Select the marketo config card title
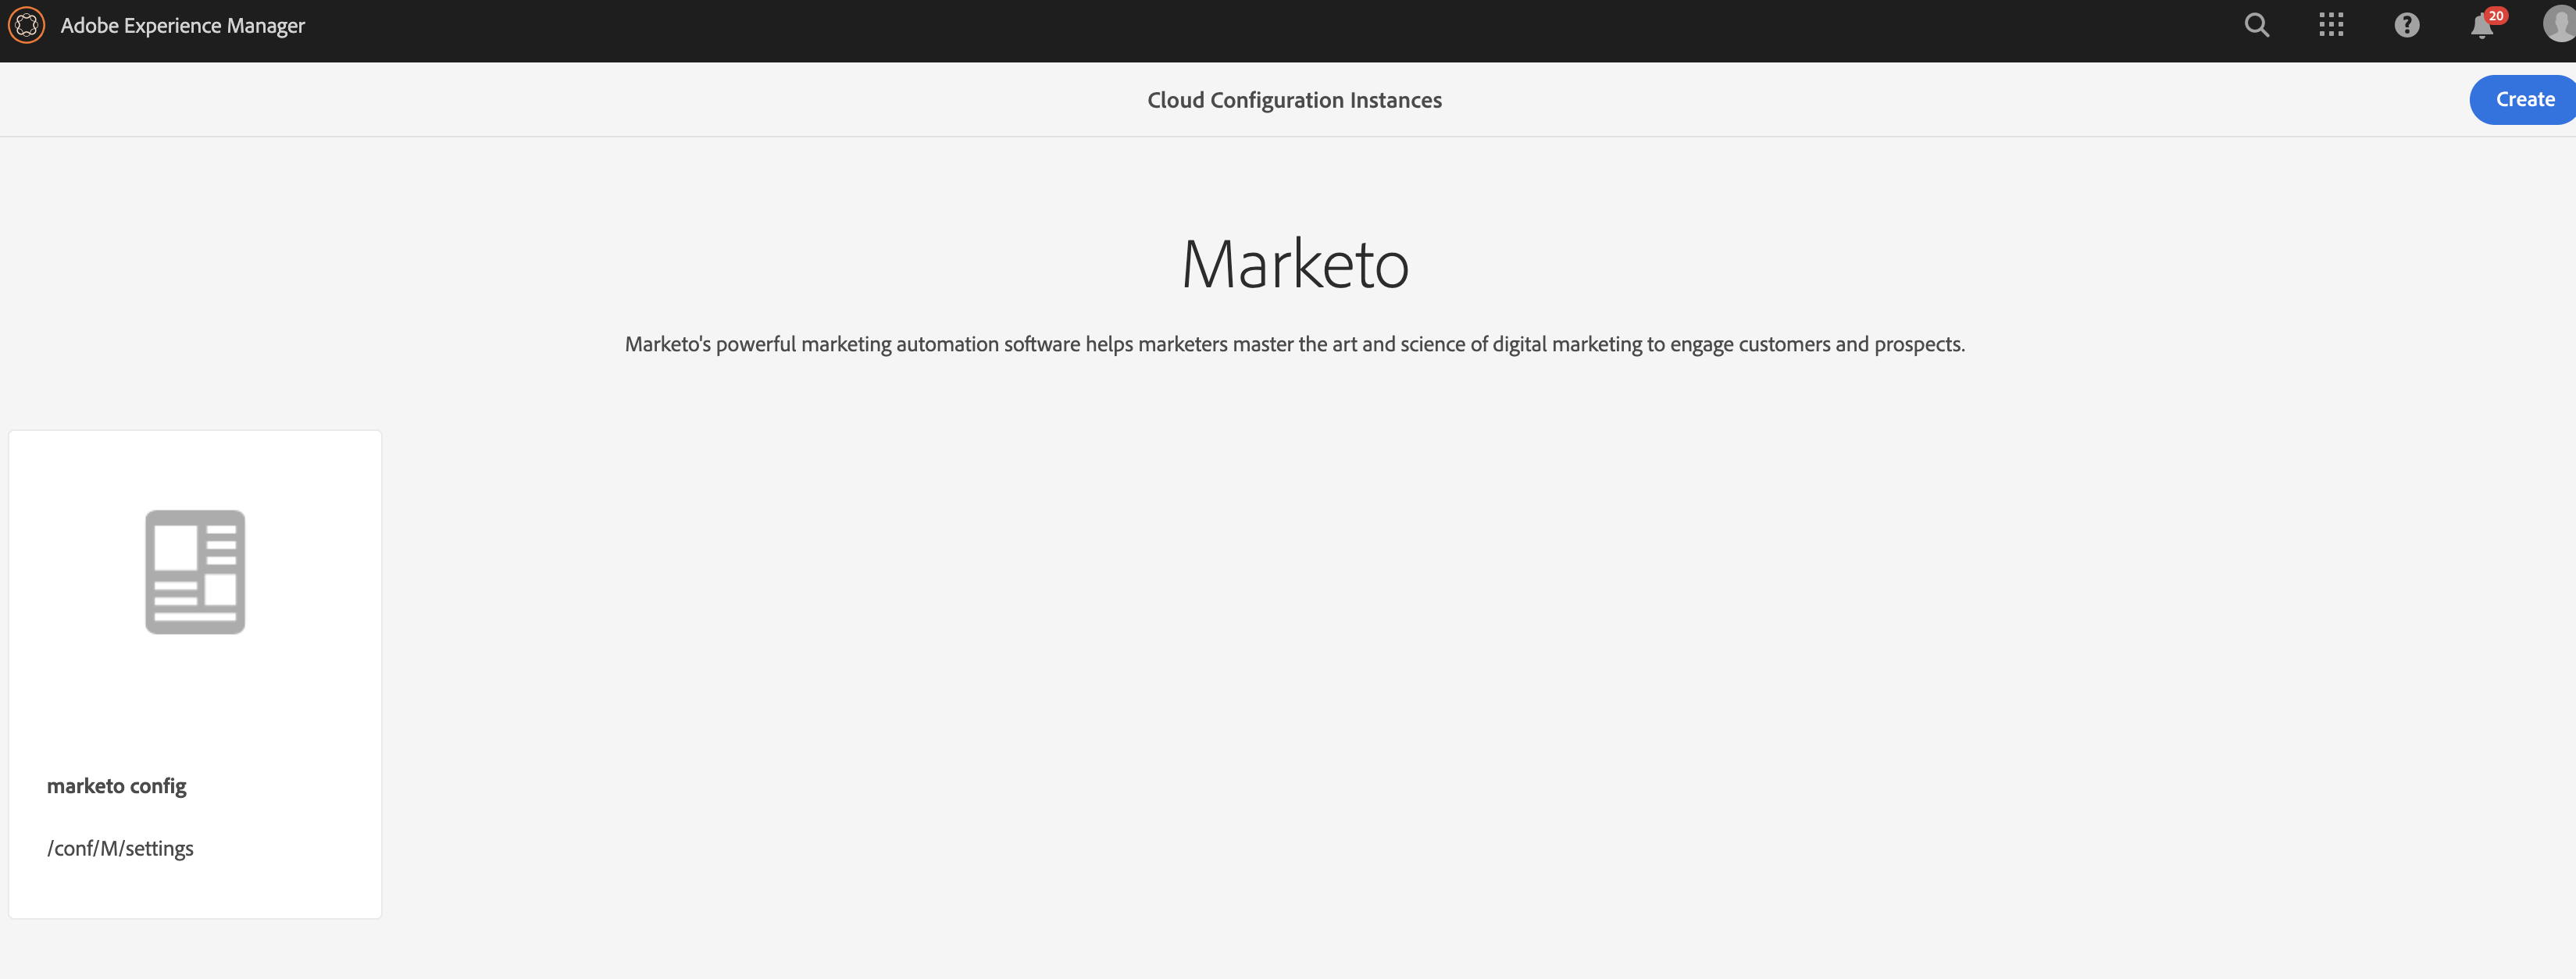 (x=116, y=786)
